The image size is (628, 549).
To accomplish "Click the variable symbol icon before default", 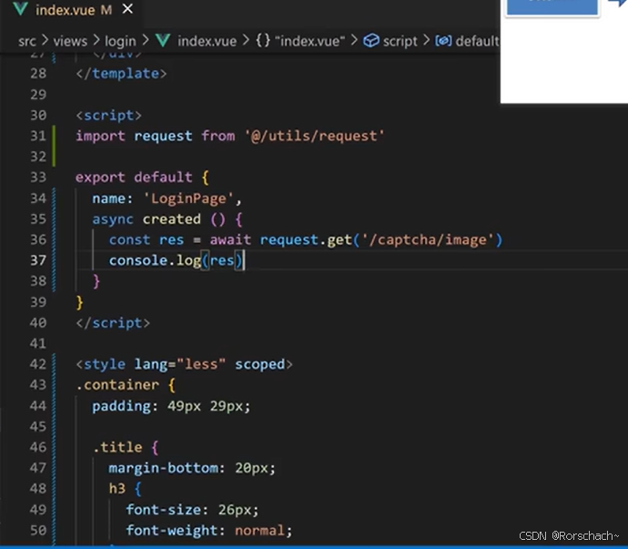I will 443,40.
